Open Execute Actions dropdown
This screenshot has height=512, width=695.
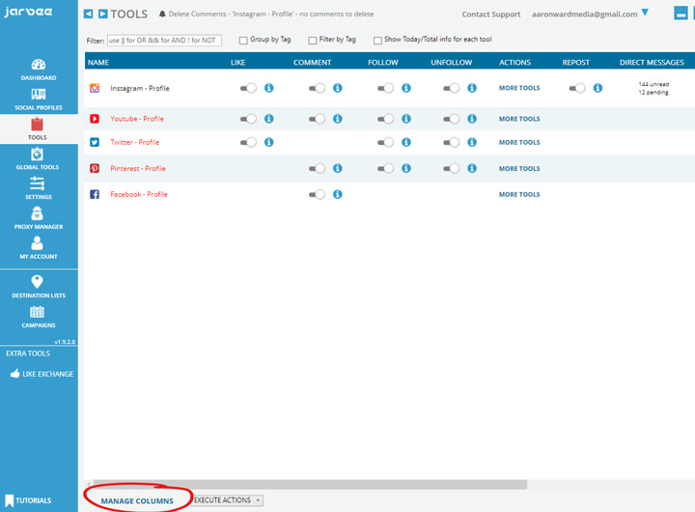(x=228, y=500)
